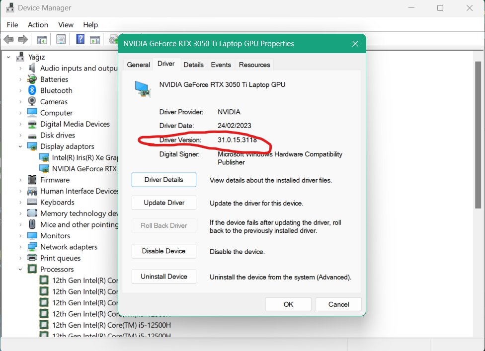This screenshot has height=351, width=485.
Task: Close the GPU Properties dialog
Action: (355, 44)
